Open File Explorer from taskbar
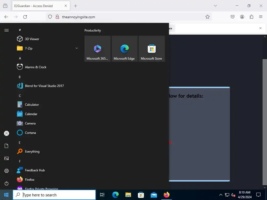The height and width of the screenshot is (200, 267). coord(128,195)
